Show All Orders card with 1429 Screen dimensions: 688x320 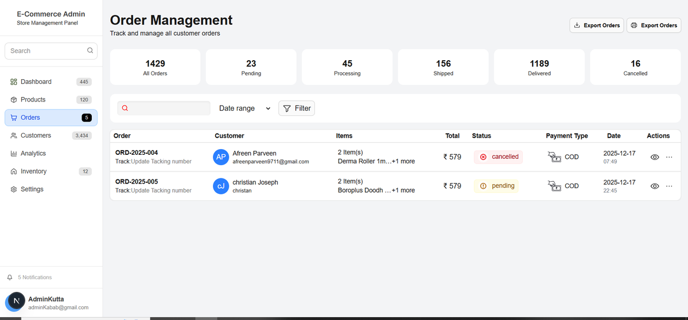pos(155,67)
